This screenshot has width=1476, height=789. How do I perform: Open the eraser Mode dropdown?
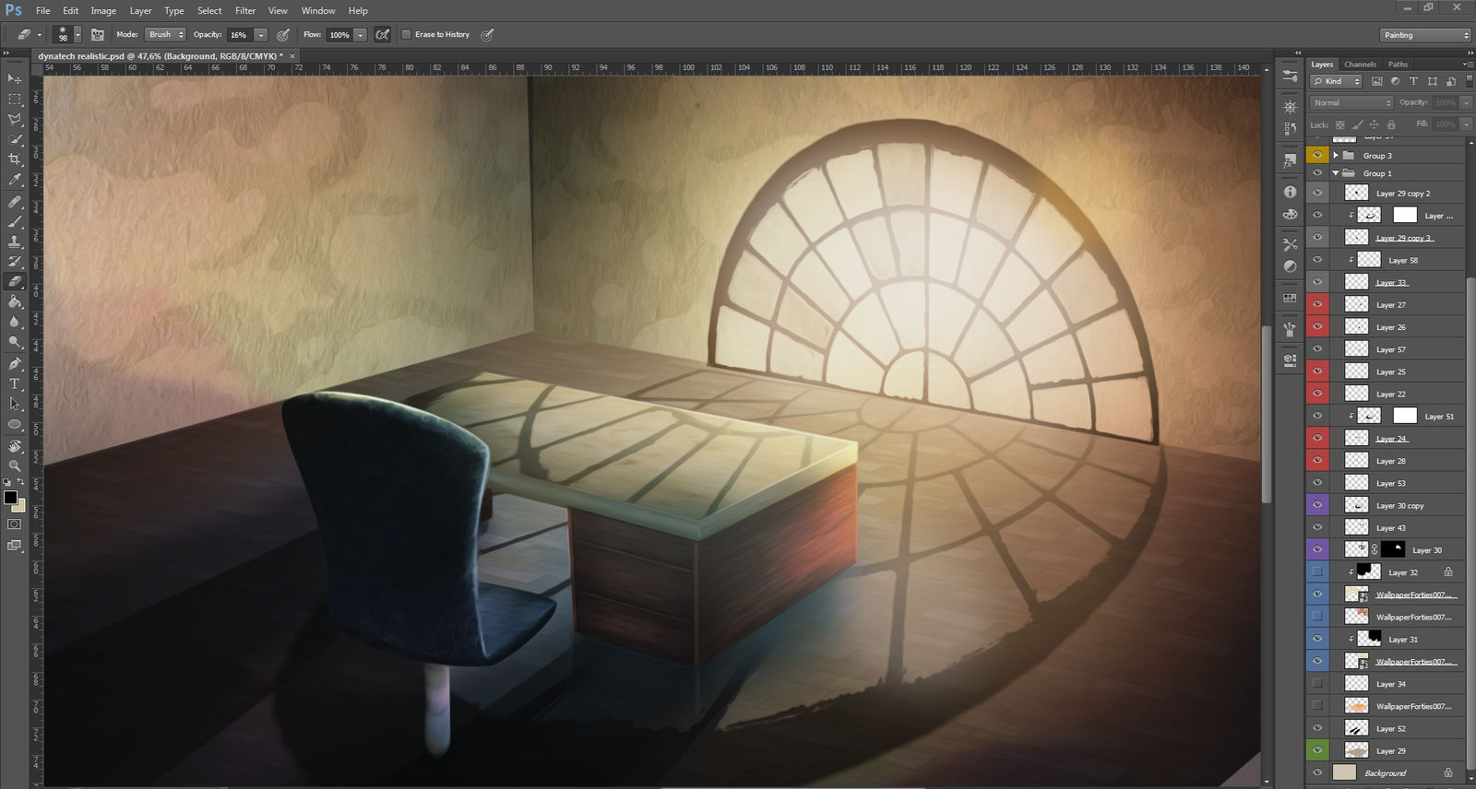coord(165,35)
